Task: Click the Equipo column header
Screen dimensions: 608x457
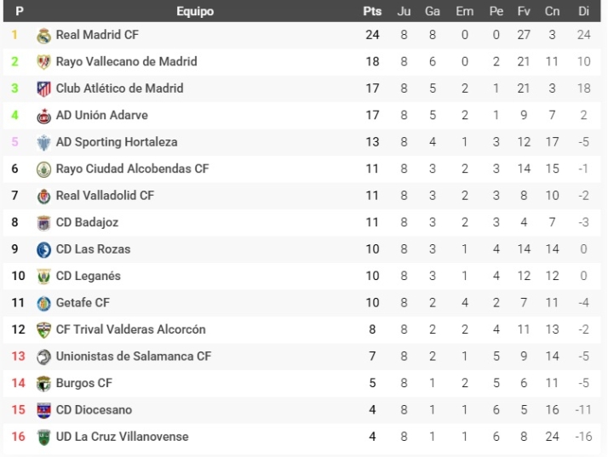Action: click(x=195, y=12)
